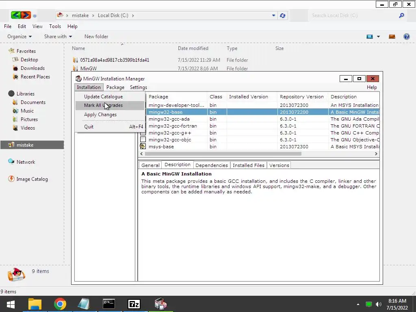
Task: Mark the msys-base package checkbox
Action: tap(143, 146)
